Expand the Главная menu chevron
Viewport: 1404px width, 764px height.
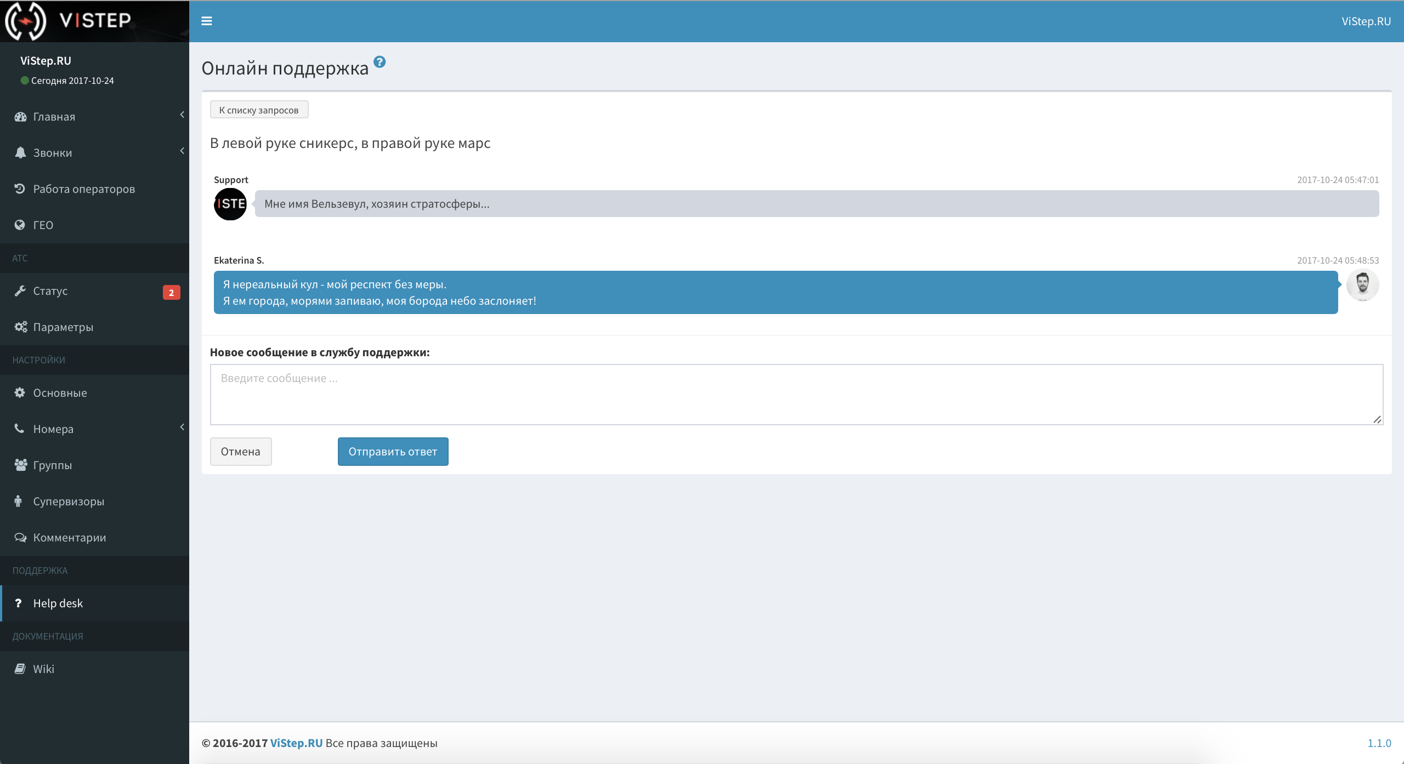pyautogui.click(x=182, y=115)
